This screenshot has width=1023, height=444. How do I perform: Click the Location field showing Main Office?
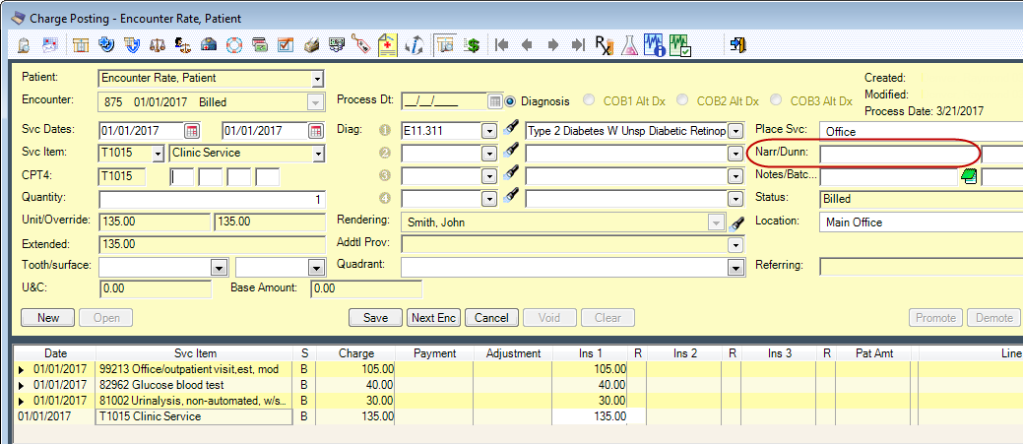click(922, 222)
